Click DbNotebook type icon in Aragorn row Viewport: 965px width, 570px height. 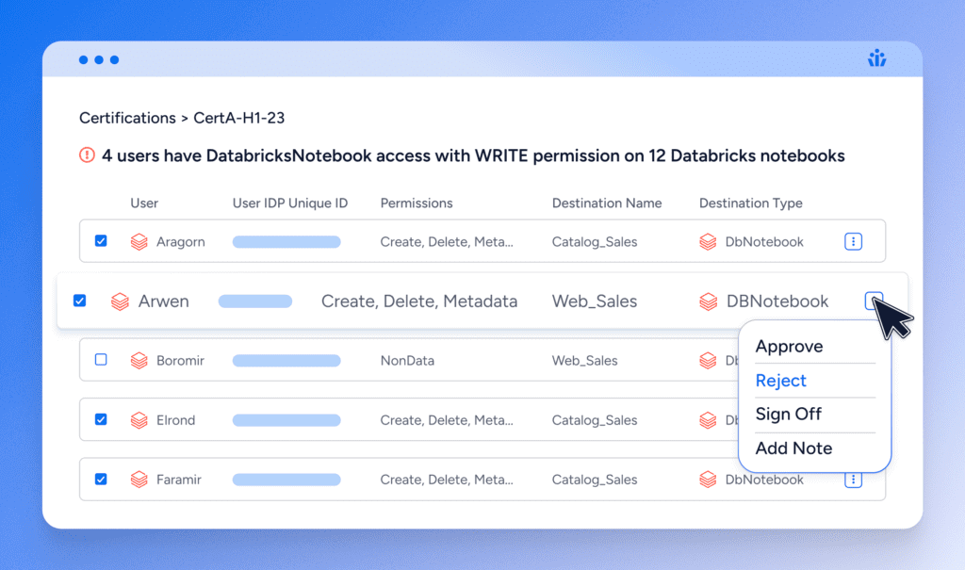tap(708, 242)
